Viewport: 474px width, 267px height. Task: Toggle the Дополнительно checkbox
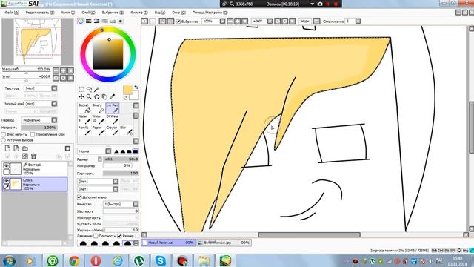click(x=79, y=197)
